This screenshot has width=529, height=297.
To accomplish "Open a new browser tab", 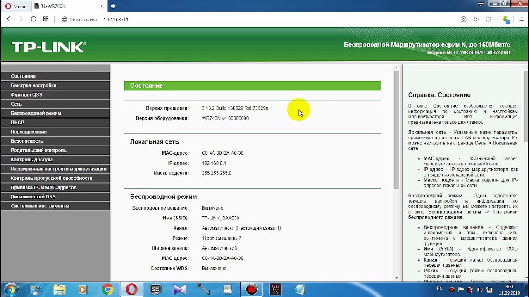I will 113,6.
